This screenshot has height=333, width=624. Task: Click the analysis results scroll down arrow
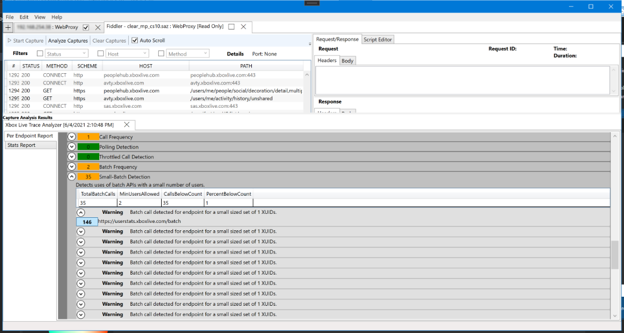click(615, 315)
